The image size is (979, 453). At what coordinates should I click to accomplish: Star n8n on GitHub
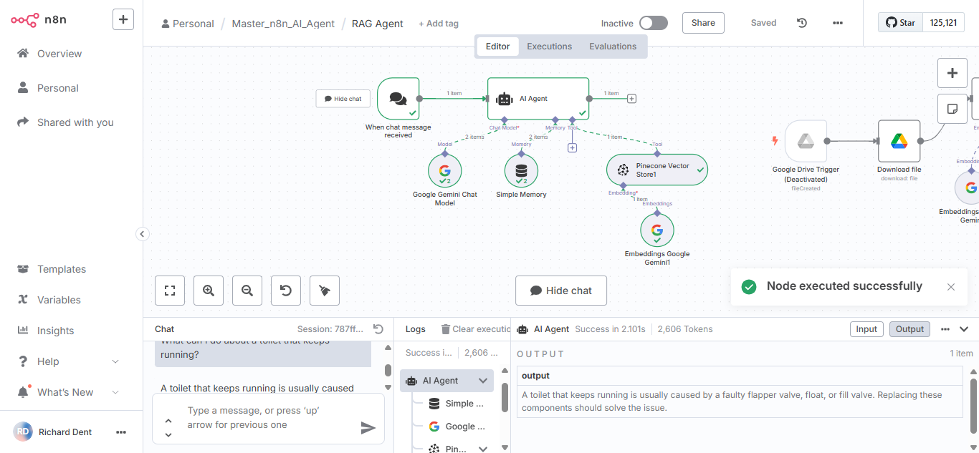coord(900,23)
